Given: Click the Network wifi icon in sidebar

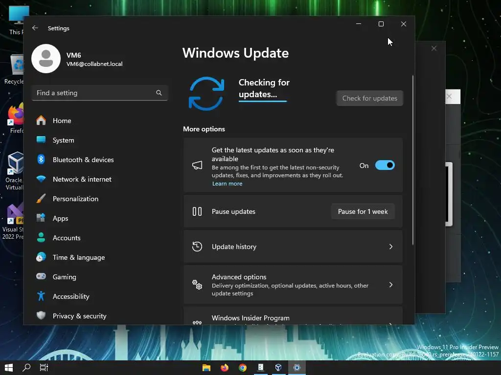Looking at the screenshot, I should point(41,179).
